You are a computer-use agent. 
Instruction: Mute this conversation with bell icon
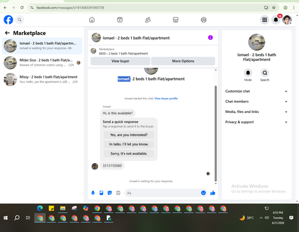click(248, 73)
